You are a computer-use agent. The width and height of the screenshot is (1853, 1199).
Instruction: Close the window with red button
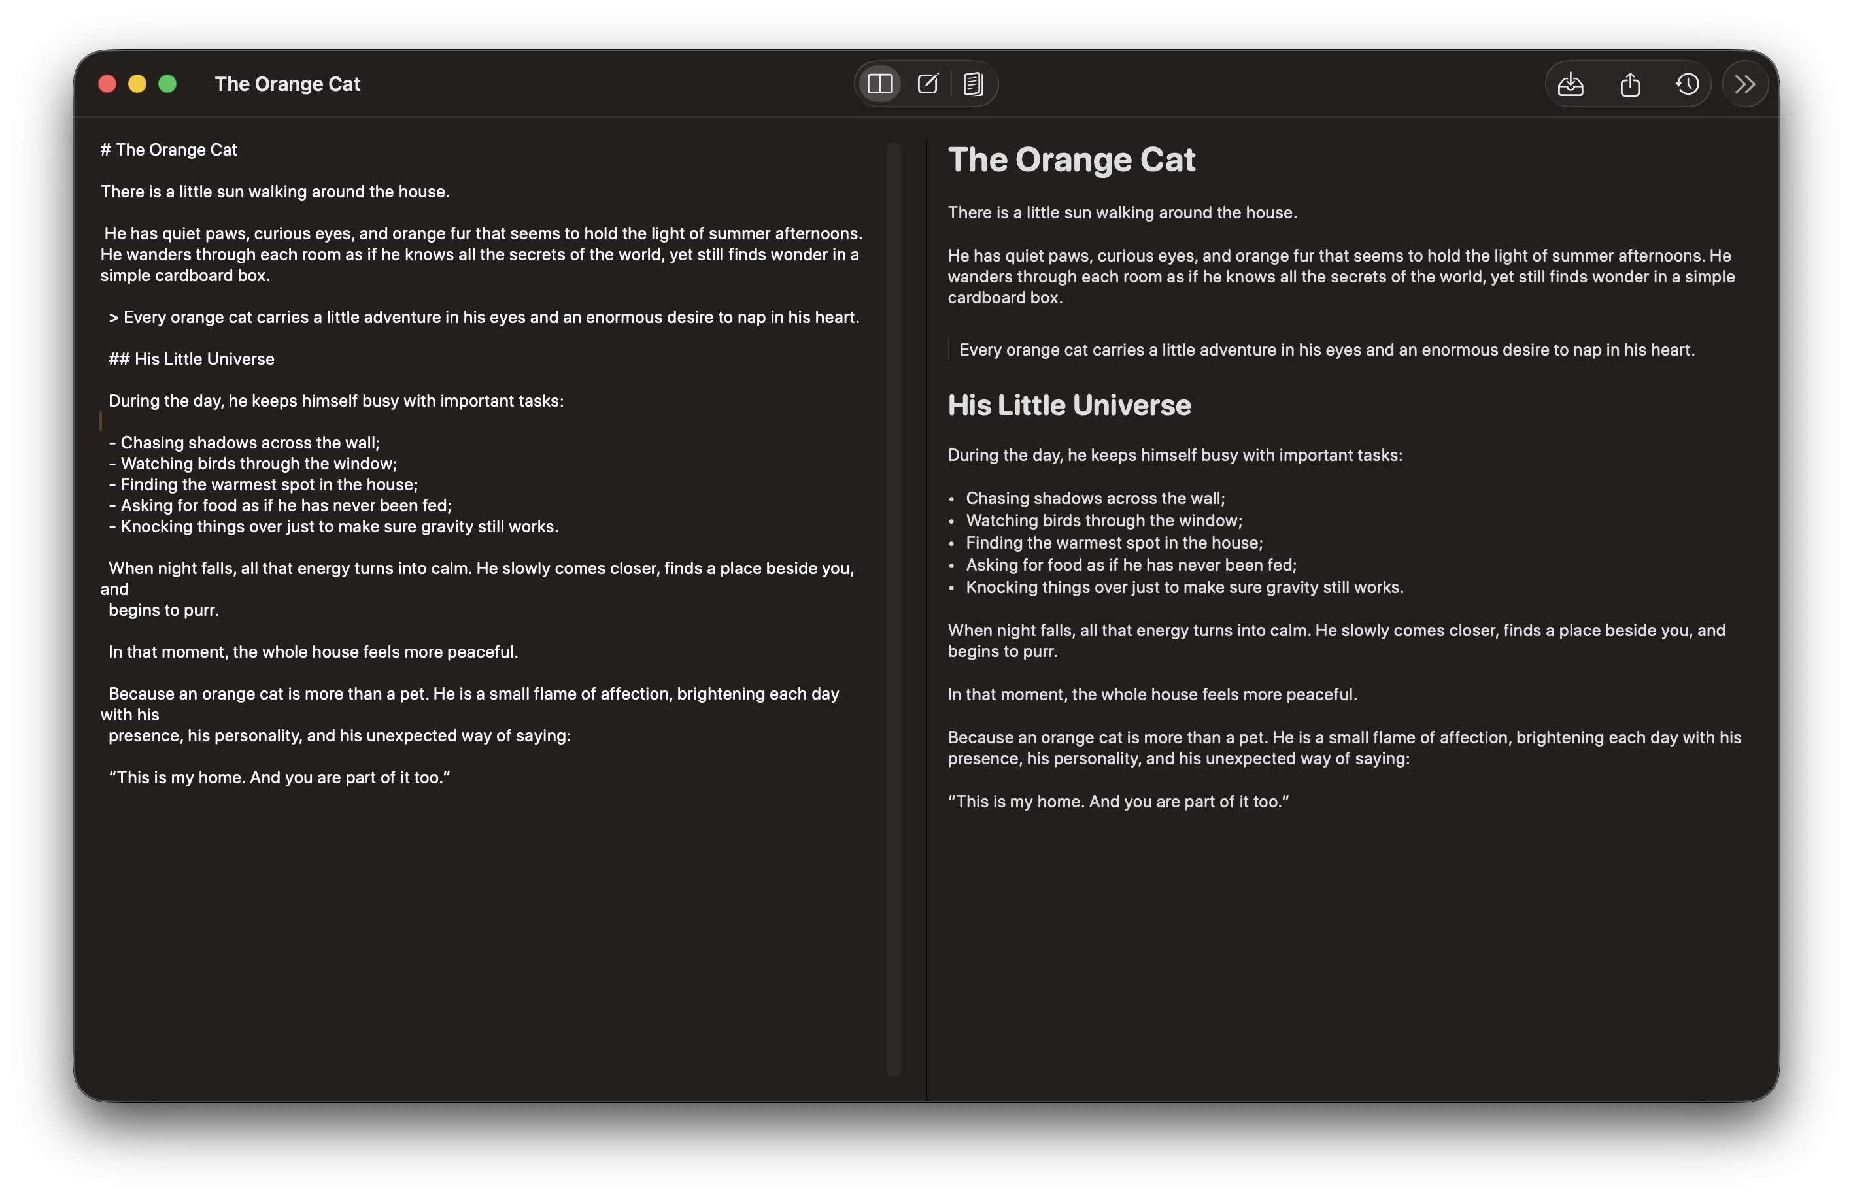107,83
